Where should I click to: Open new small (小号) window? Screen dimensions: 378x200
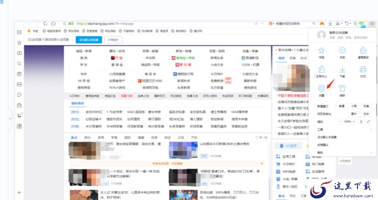tap(354, 106)
